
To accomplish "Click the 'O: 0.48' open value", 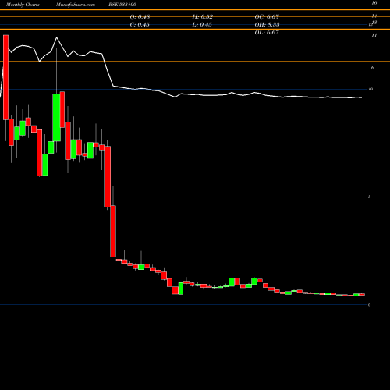I will pos(140,17).
